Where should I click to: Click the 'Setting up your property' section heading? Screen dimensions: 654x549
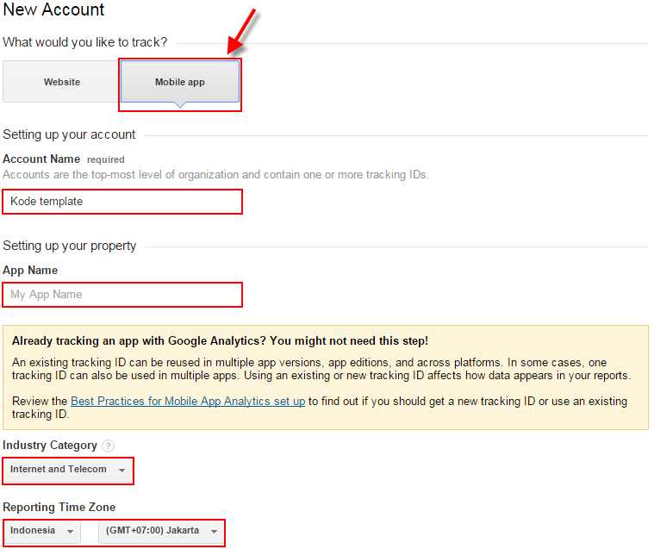(69, 246)
